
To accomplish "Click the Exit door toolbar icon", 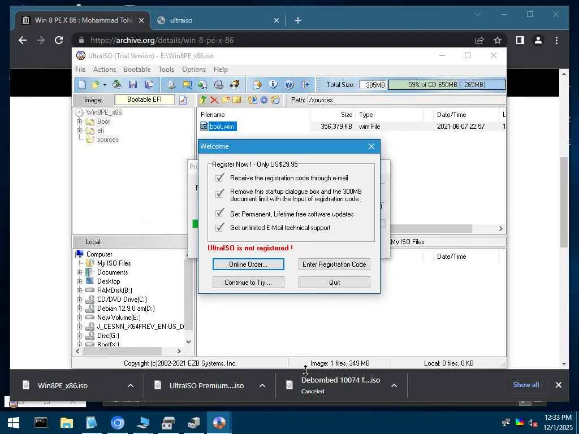I will click(305, 85).
